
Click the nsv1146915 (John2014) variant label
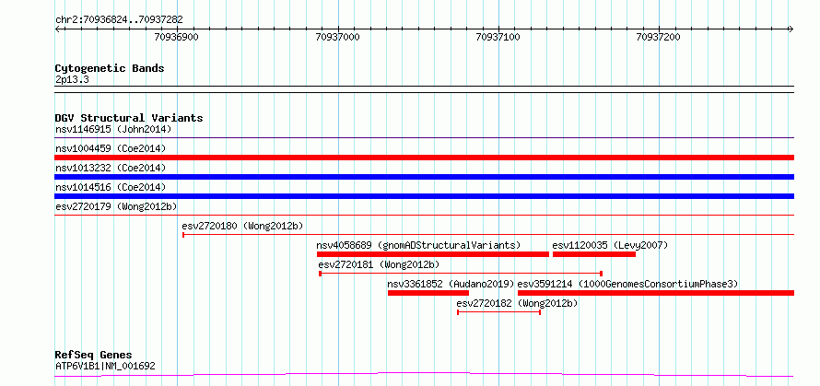pos(113,129)
